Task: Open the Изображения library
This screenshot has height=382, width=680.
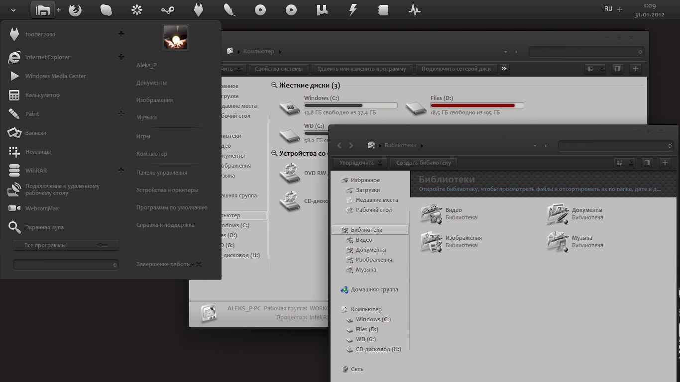Action: [x=432, y=241]
